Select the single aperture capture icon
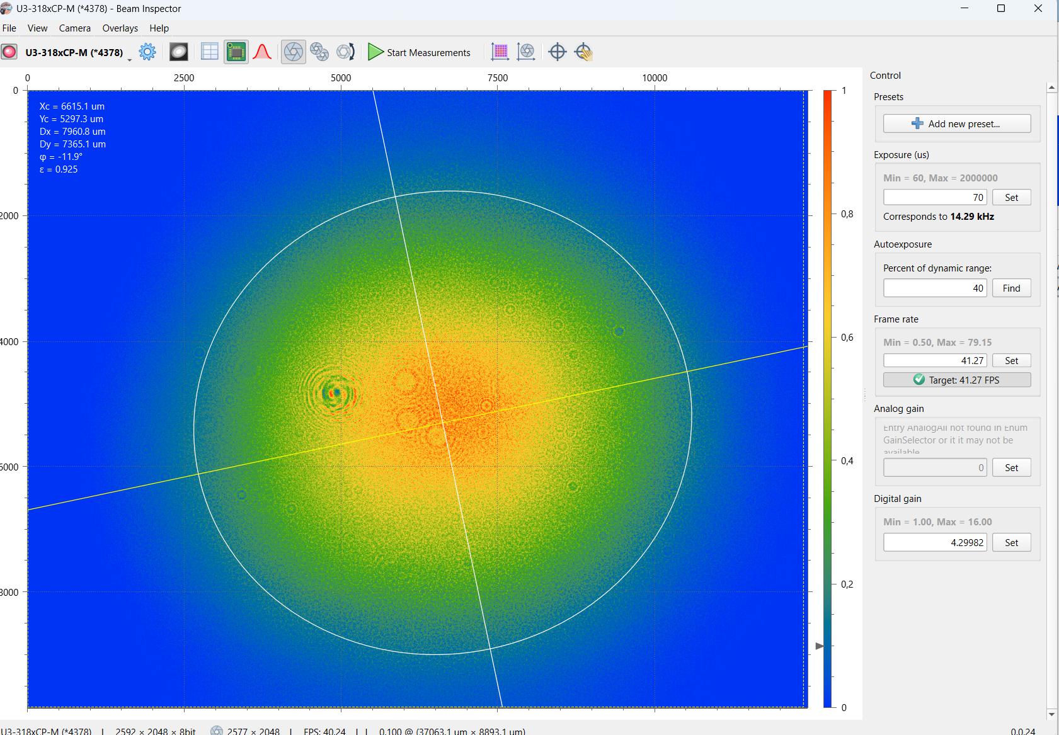1059x735 pixels. [x=293, y=52]
